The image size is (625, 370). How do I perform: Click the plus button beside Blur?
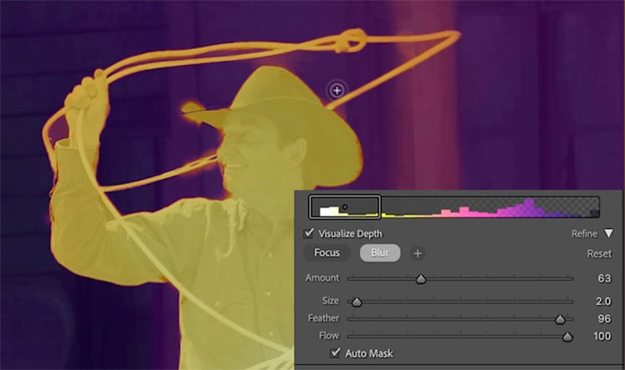click(x=418, y=252)
